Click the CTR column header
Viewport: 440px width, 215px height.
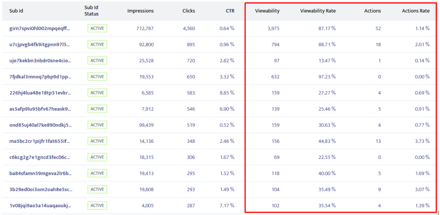tap(230, 11)
